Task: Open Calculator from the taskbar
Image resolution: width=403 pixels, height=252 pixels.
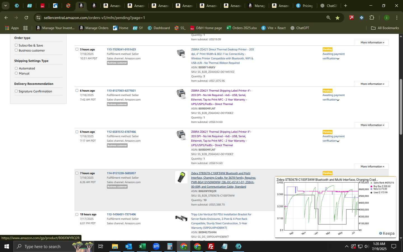Action: 170,246
